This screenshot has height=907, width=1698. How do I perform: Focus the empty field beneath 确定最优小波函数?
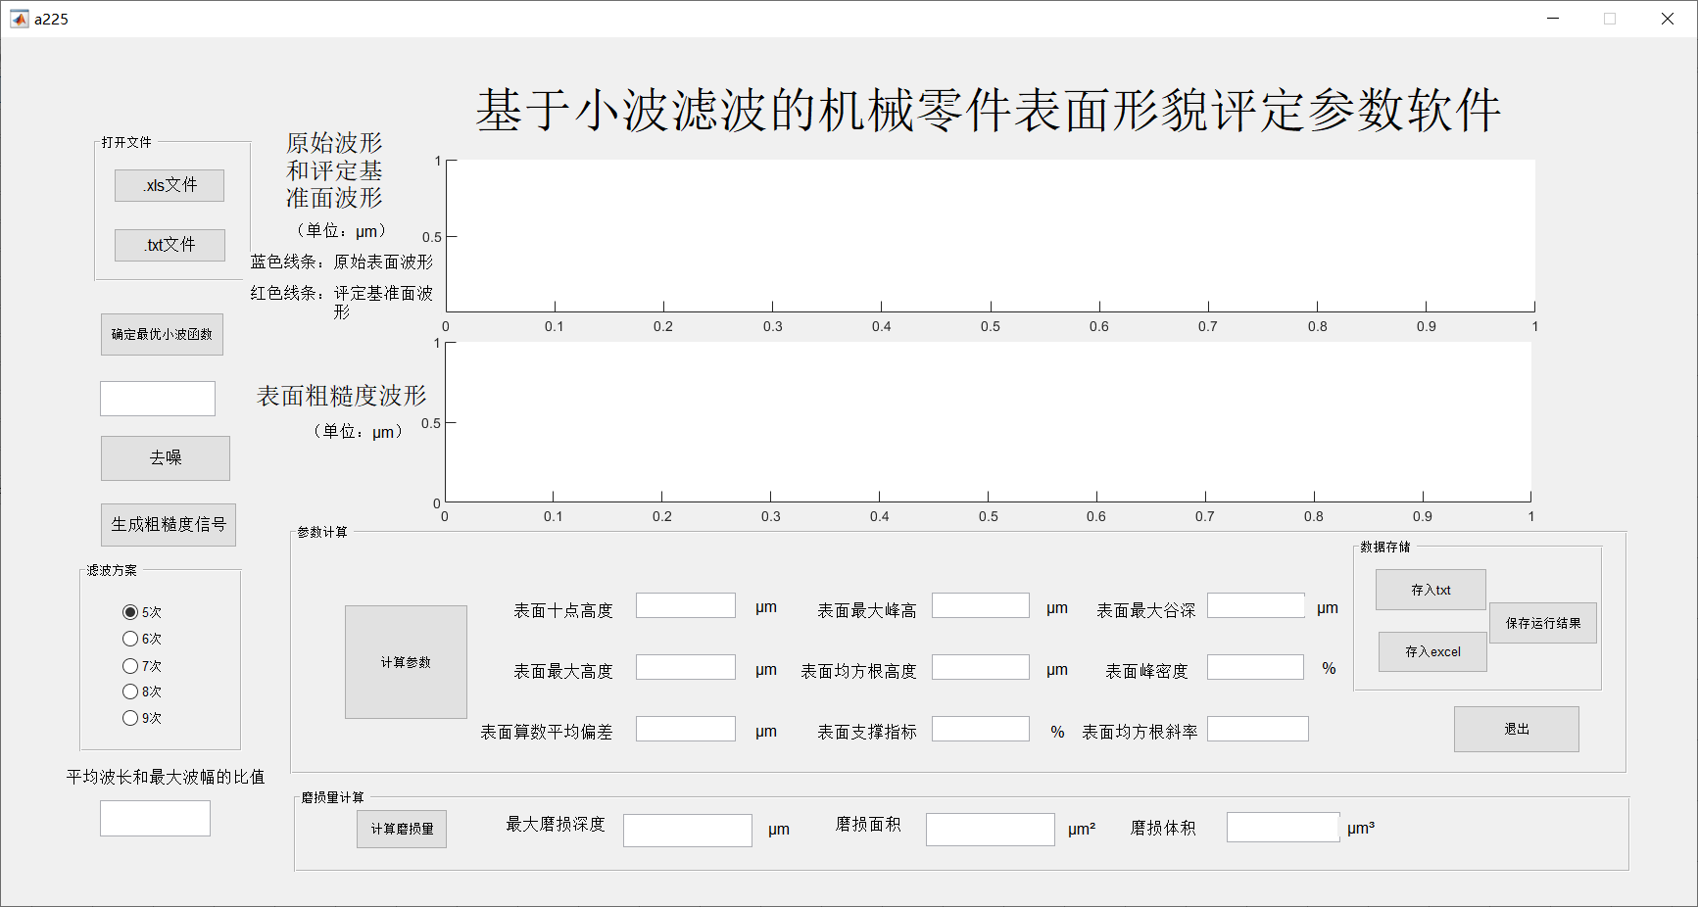point(158,399)
